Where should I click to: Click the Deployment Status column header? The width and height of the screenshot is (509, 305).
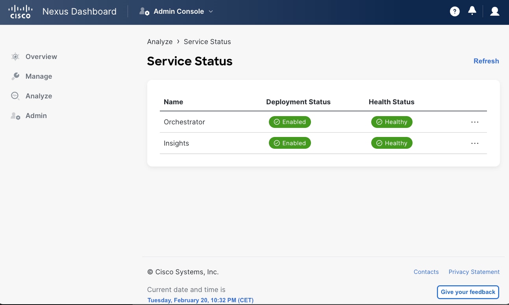click(x=298, y=102)
